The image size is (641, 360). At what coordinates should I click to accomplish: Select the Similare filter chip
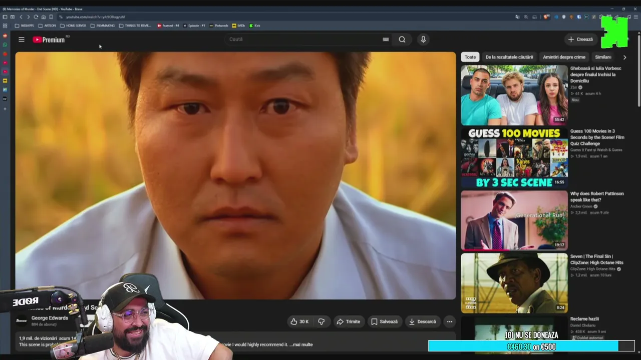point(603,57)
